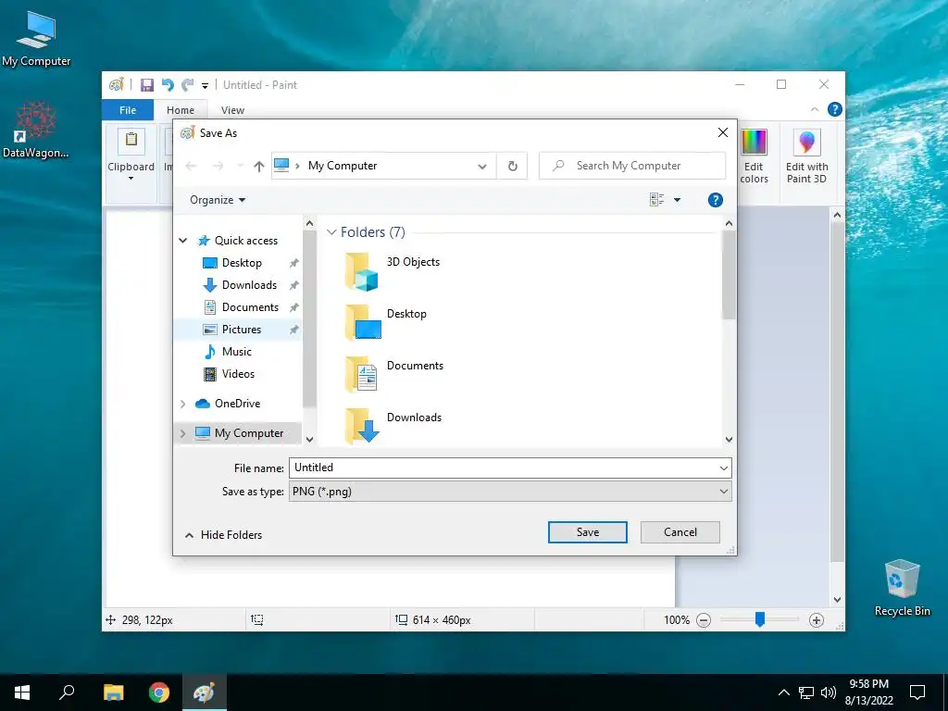This screenshot has width=948, height=711.
Task: Click the Save icon in Paint title bar
Action: click(147, 85)
